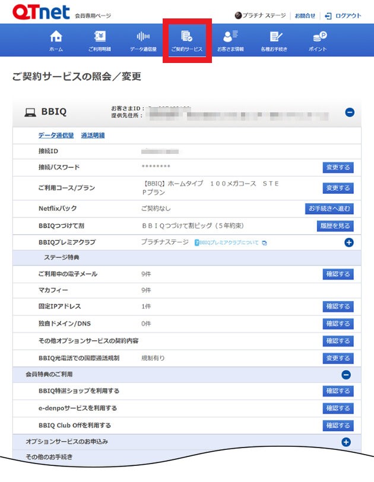Click 変更する for 接続パスワード
Image resolution: width=374 pixels, height=482 pixels.
pyautogui.click(x=338, y=168)
